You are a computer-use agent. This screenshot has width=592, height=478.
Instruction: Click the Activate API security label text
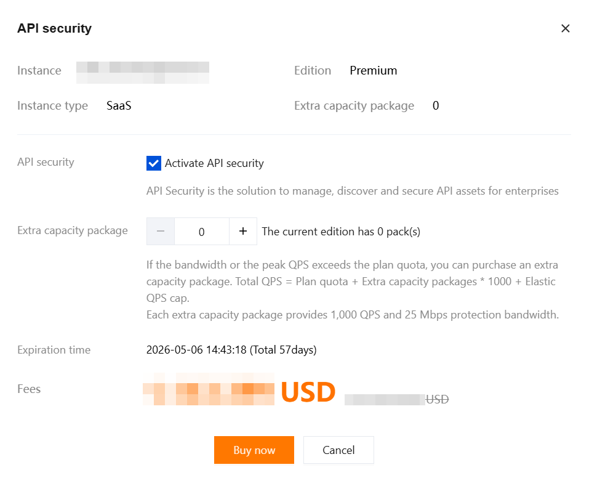point(214,163)
